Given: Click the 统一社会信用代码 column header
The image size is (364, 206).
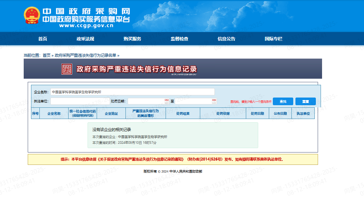Looking at the screenshot, I should pos(83,113).
